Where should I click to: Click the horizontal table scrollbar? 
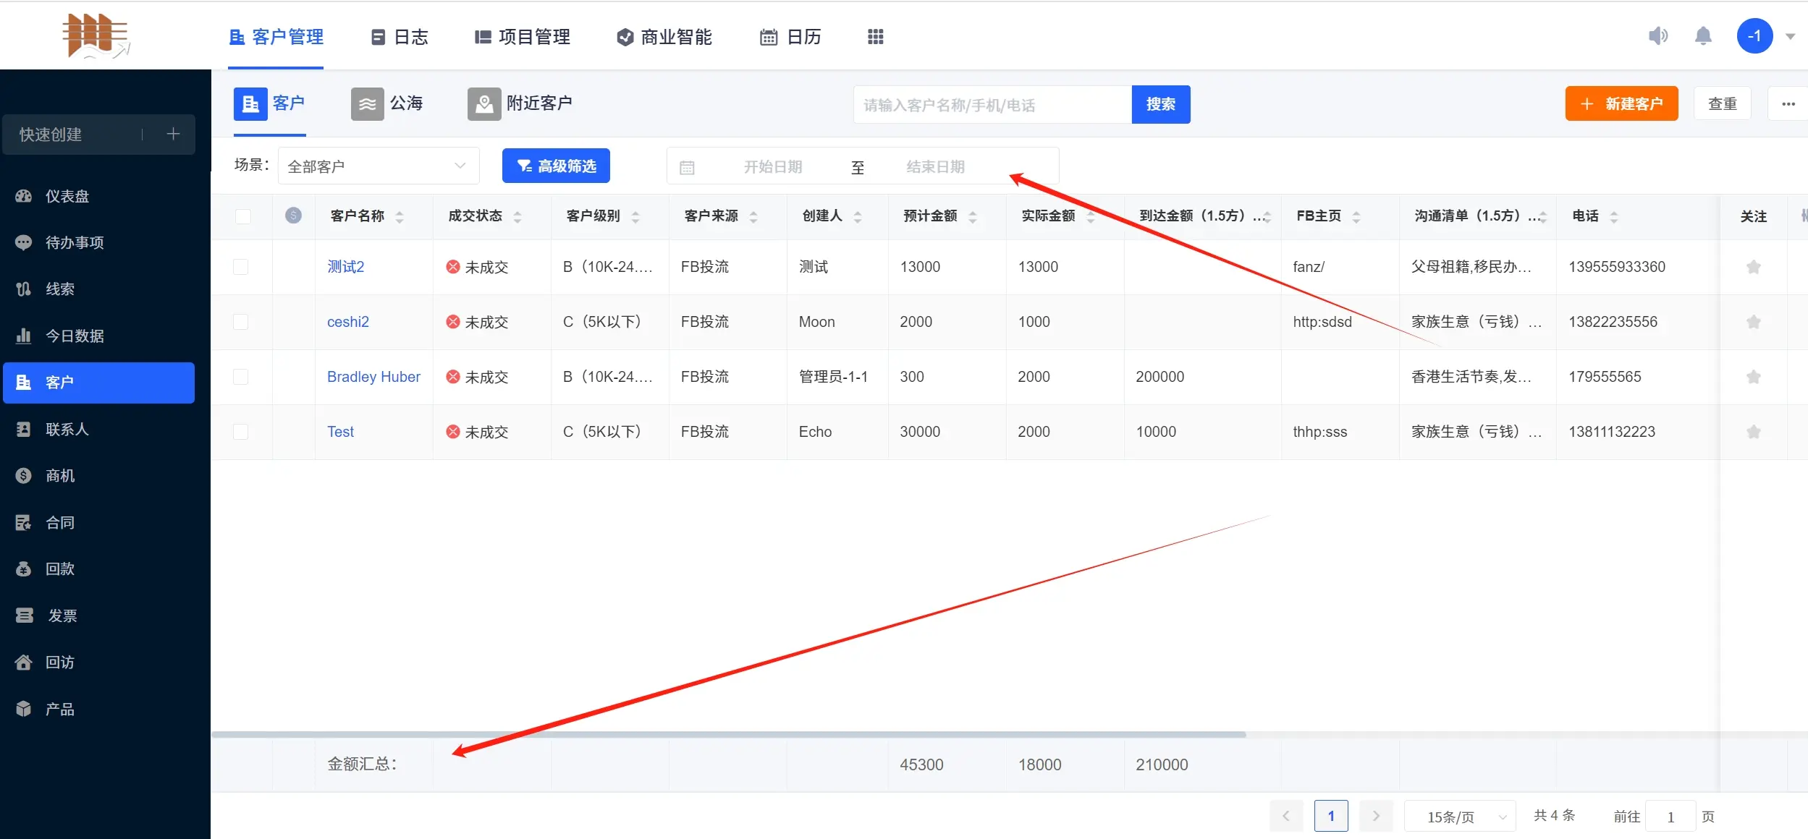click(x=728, y=734)
